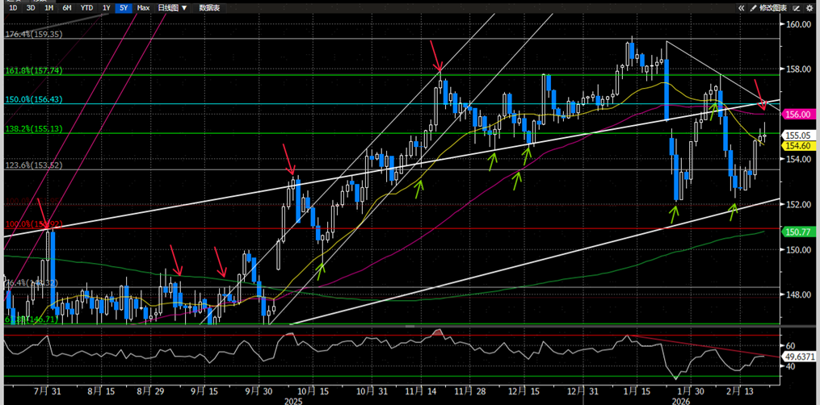Screen dimensions: 820x405
Task: Click the pane divider handle above RSI
Action: tap(410, 326)
